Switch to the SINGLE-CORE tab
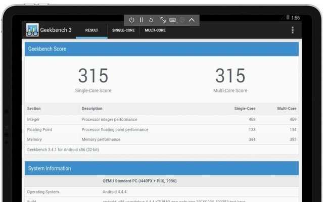The image size is (324, 202). point(123,30)
